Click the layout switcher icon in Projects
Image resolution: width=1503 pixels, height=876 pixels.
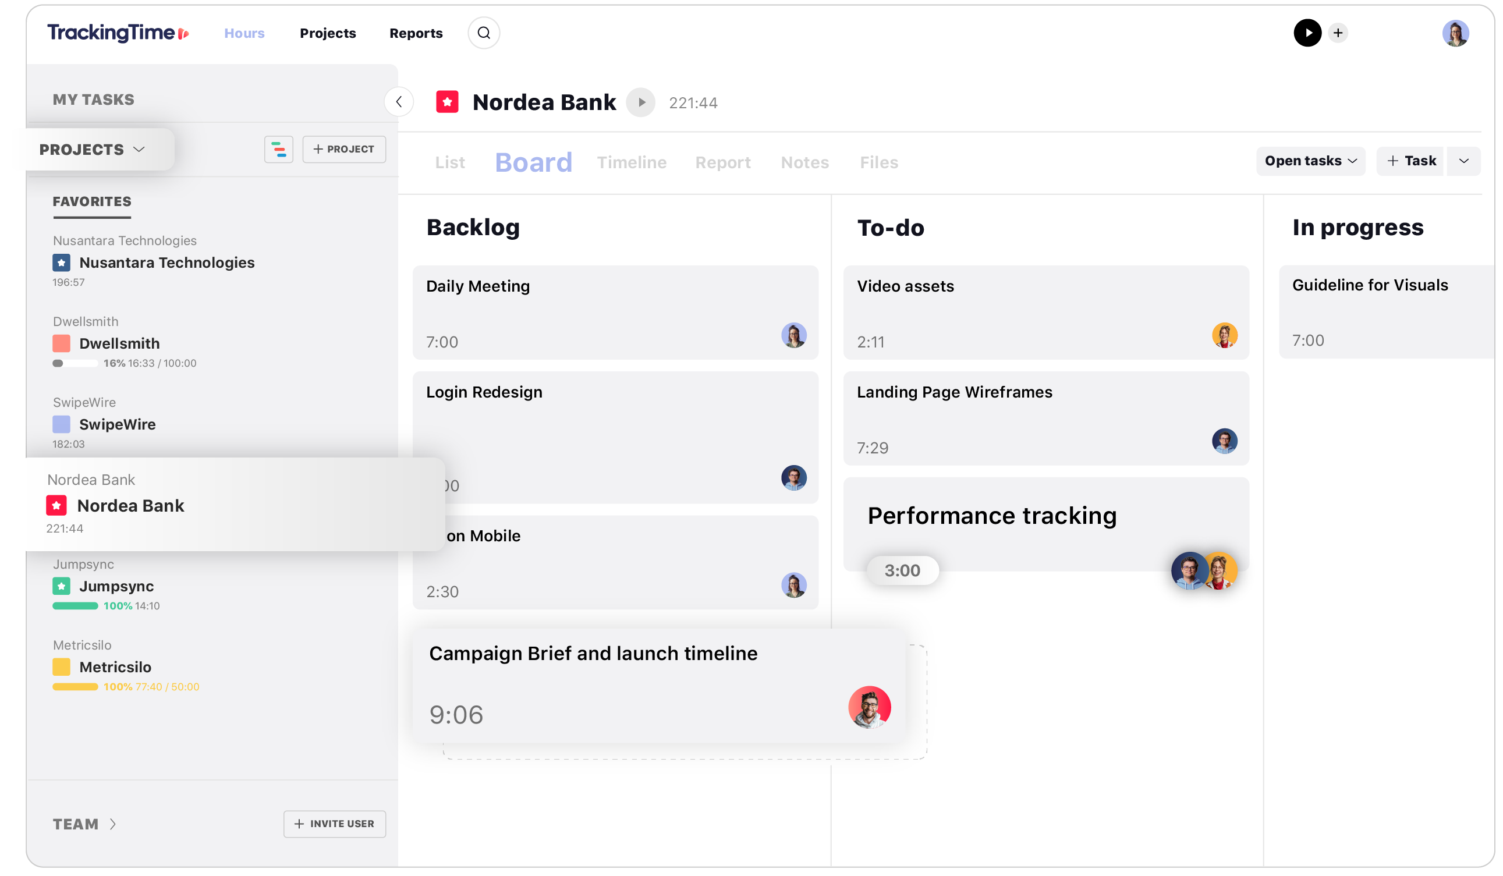(x=278, y=149)
